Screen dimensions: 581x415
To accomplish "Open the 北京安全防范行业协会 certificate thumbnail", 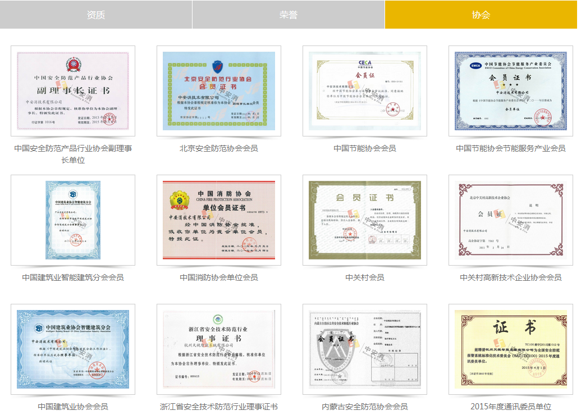I will coord(219,91).
